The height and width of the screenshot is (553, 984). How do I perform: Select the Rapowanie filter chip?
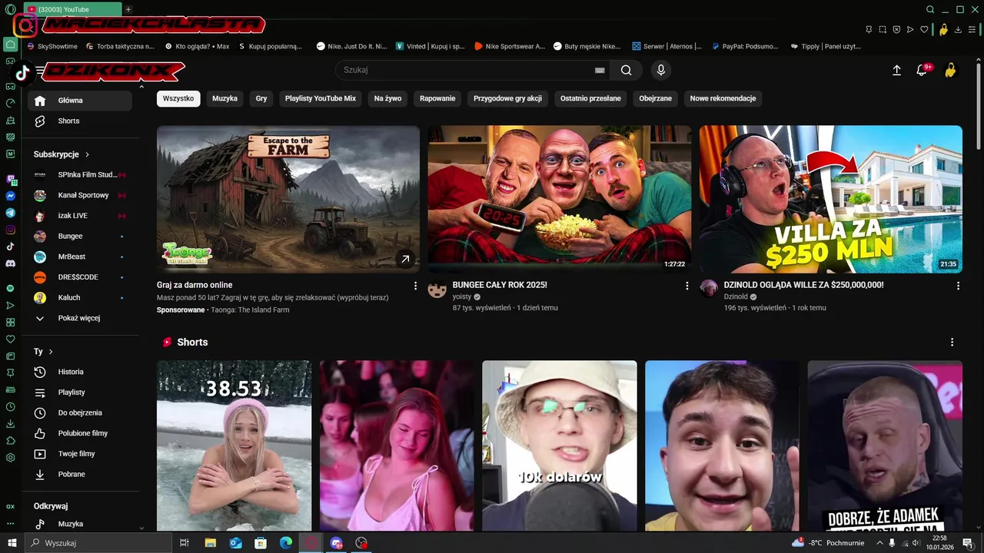tap(437, 98)
